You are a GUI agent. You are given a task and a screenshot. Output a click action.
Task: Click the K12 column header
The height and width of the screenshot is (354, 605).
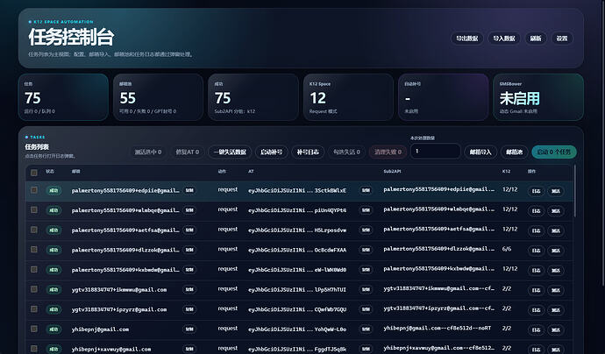click(506, 171)
